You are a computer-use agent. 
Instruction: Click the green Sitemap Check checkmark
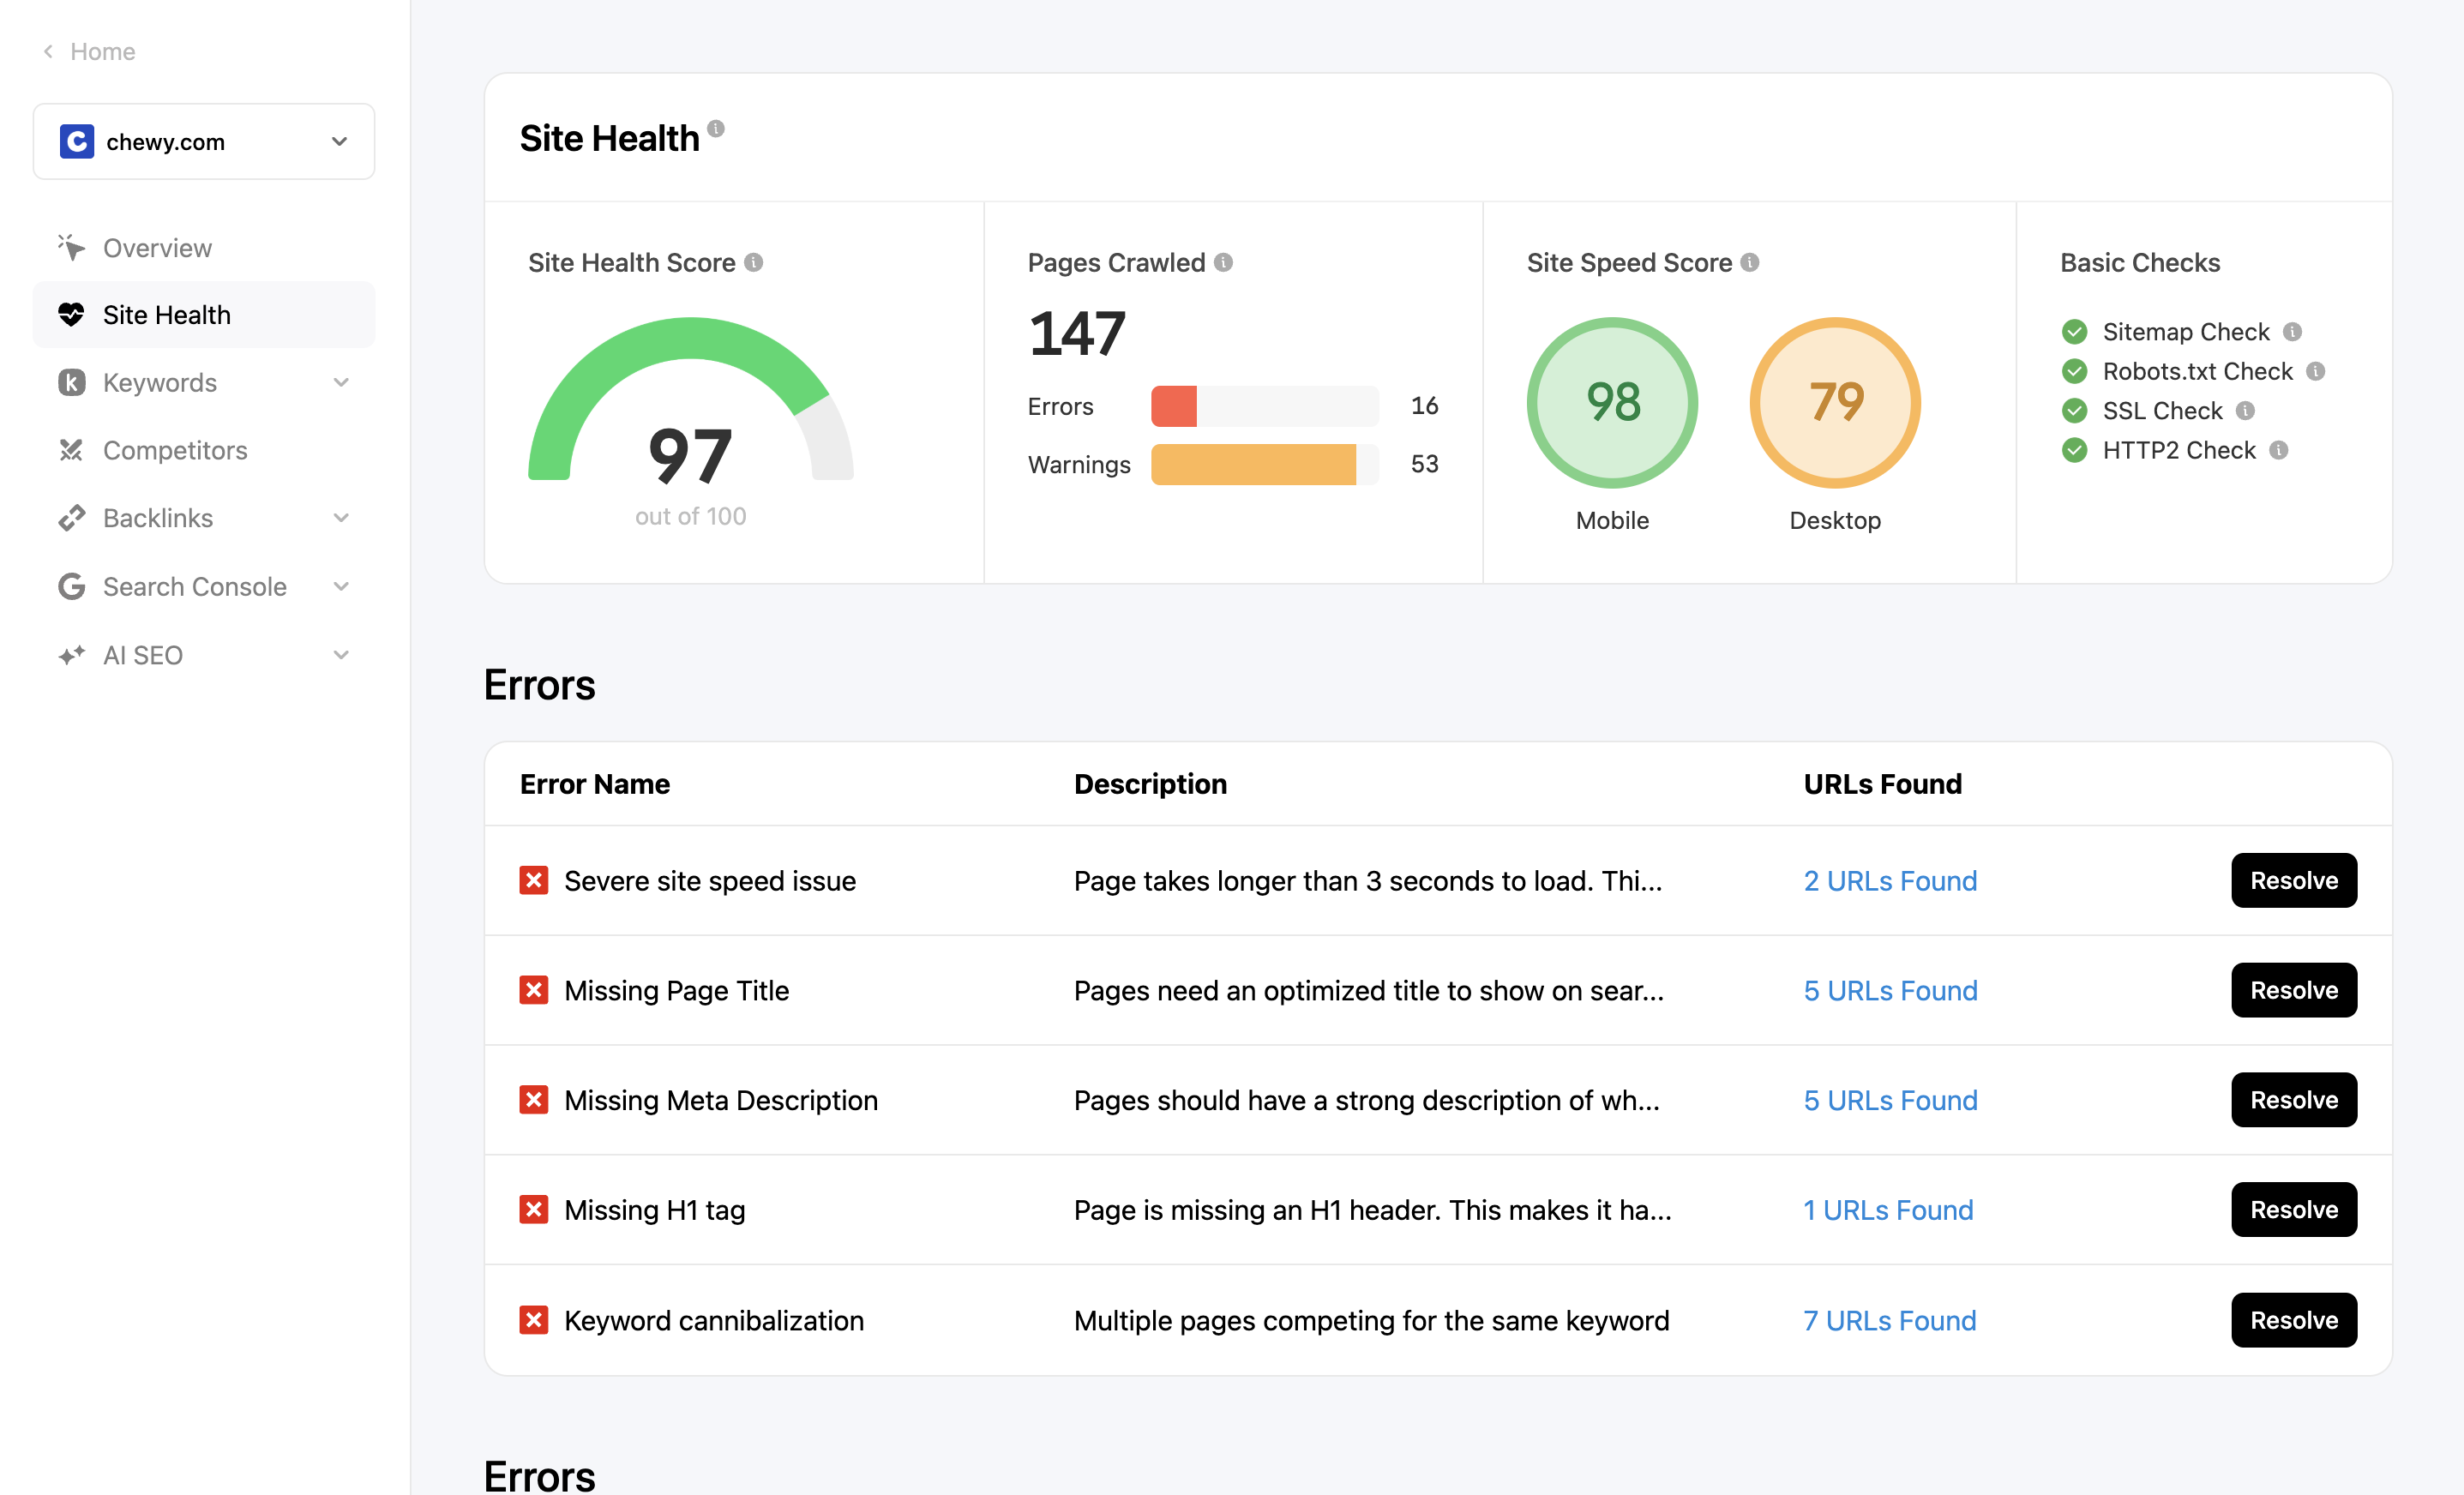(2074, 331)
